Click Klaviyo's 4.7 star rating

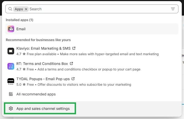21,54
